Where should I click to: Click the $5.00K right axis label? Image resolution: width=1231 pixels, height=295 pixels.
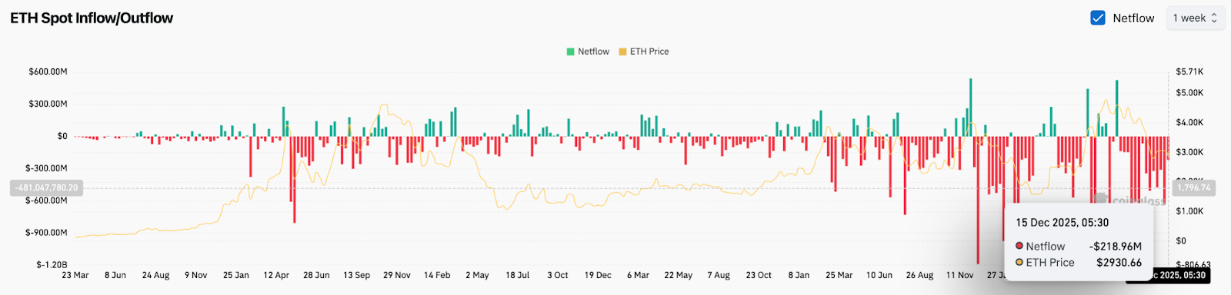[1189, 93]
